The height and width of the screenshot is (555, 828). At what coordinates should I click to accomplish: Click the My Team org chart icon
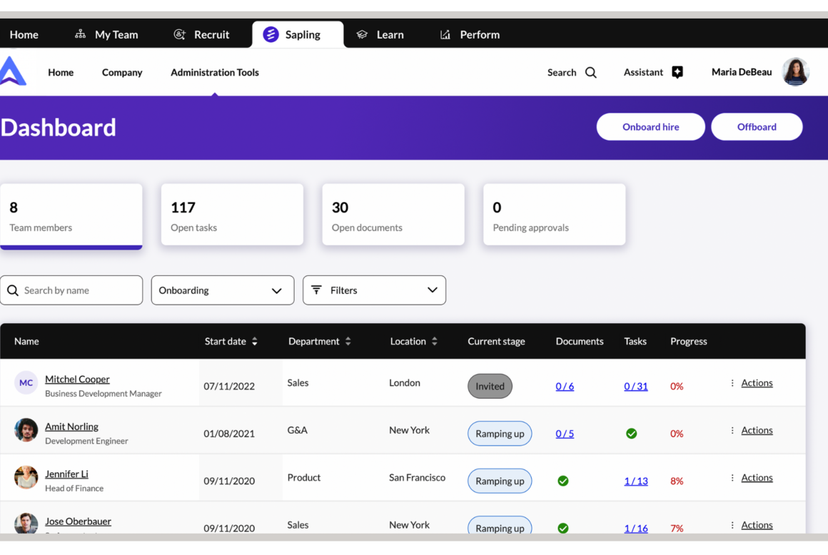79,34
